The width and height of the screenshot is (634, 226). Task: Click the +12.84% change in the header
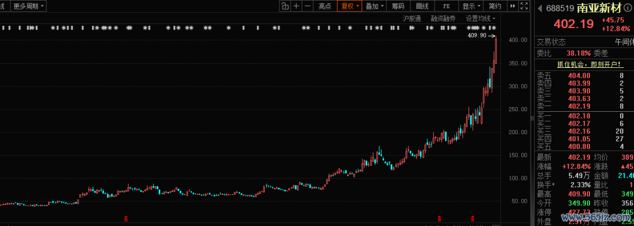tap(615, 29)
